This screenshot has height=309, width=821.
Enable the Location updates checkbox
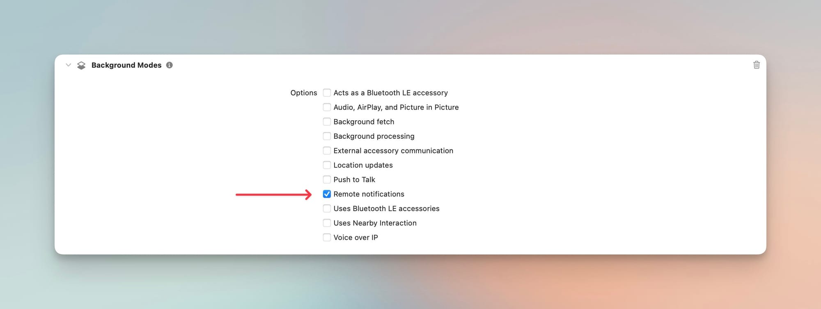327,165
